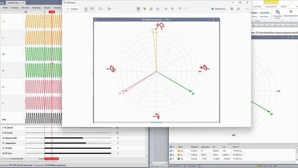
Task: Copy the snip to clipboard
Action: coord(238,9)
